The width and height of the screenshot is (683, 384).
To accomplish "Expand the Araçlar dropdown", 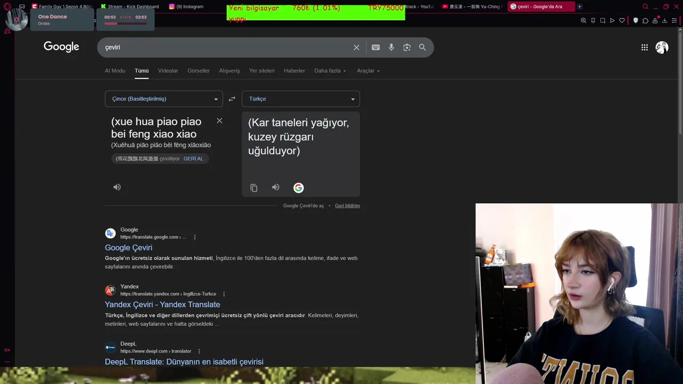I will 368,70.
